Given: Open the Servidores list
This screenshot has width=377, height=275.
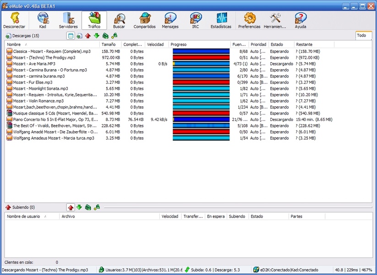Looking at the screenshot, I should click(x=68, y=21).
